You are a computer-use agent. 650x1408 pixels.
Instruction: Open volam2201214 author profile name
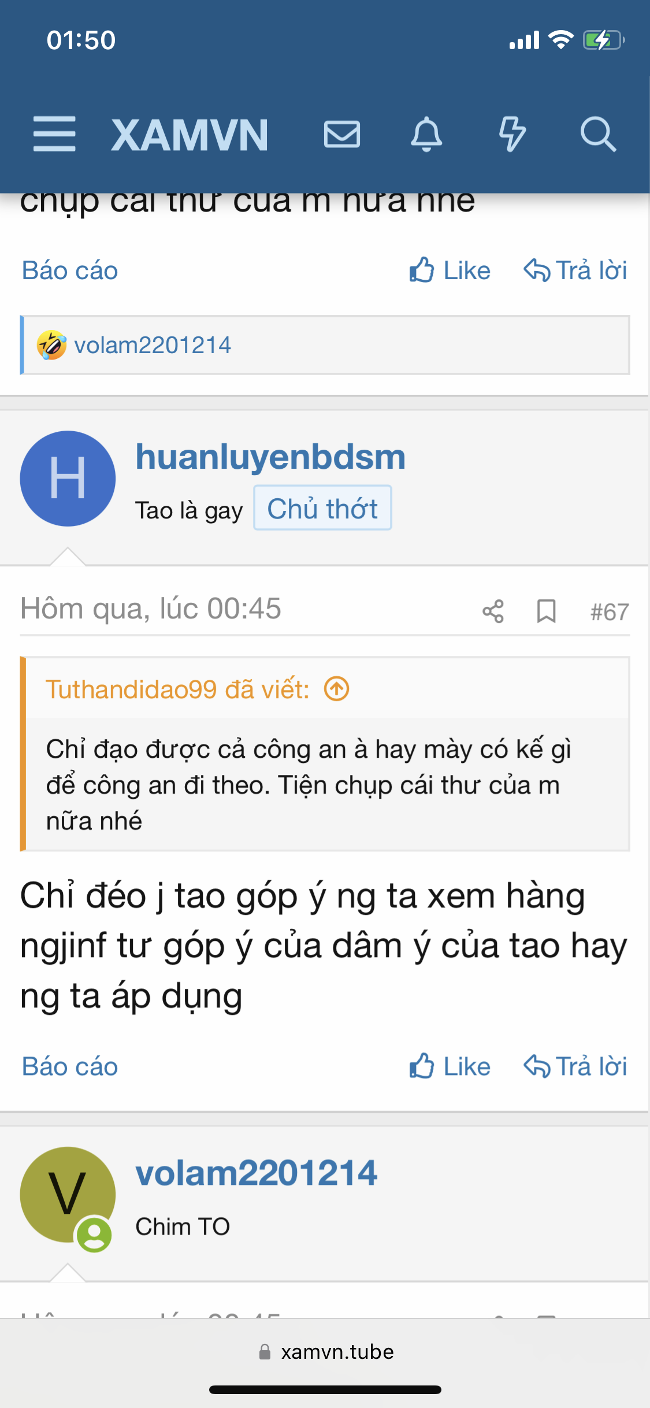tap(257, 1173)
